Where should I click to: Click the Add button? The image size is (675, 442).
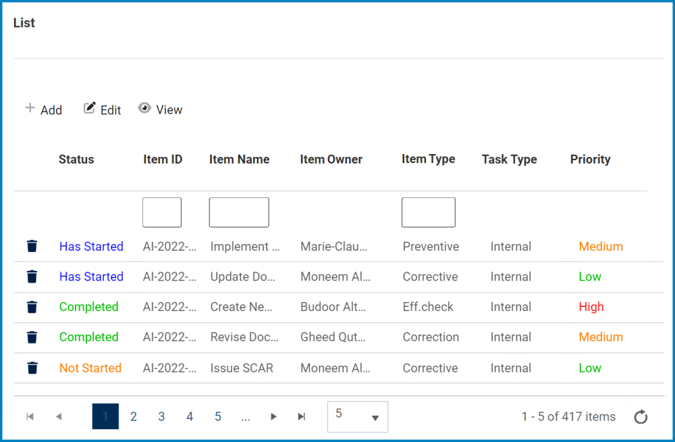(x=44, y=109)
